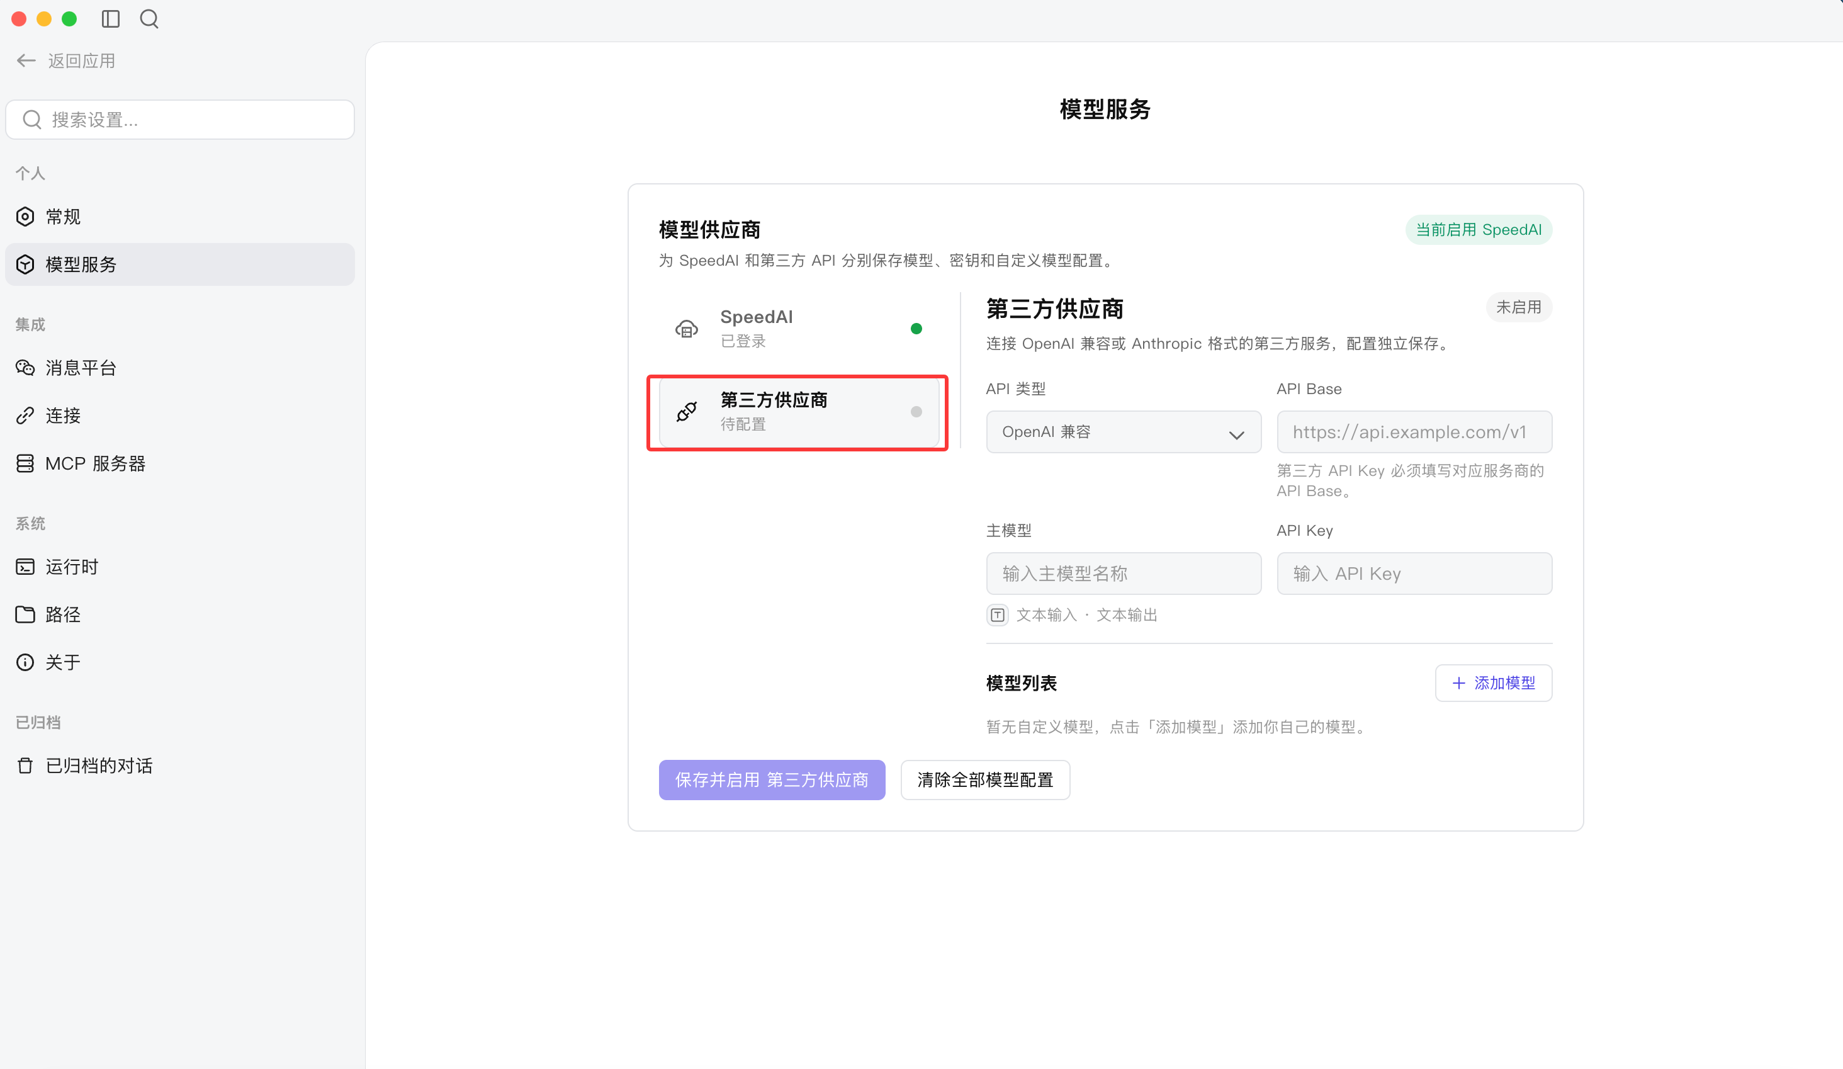This screenshot has width=1843, height=1069.
Task: Click the 添加模型 button
Action: pyautogui.click(x=1494, y=682)
